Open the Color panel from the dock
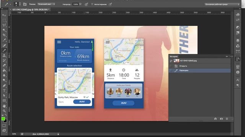Screen dimensions: 245x137 coord(238,14)
